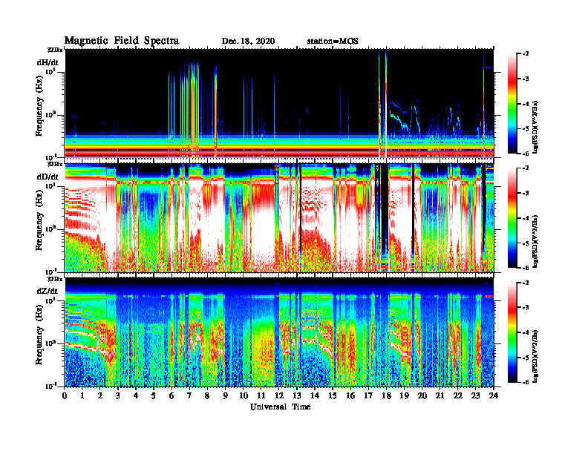The height and width of the screenshot is (454, 588).
Task: Click the 'Universal Time' axis title
Action: [x=281, y=407]
